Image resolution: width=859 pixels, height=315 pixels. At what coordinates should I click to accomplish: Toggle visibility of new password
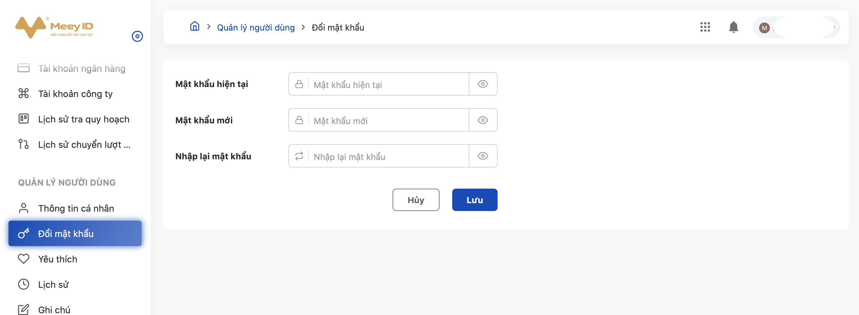[482, 120]
